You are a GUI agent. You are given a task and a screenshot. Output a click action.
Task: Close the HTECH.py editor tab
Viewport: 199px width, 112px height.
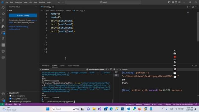[53, 7]
